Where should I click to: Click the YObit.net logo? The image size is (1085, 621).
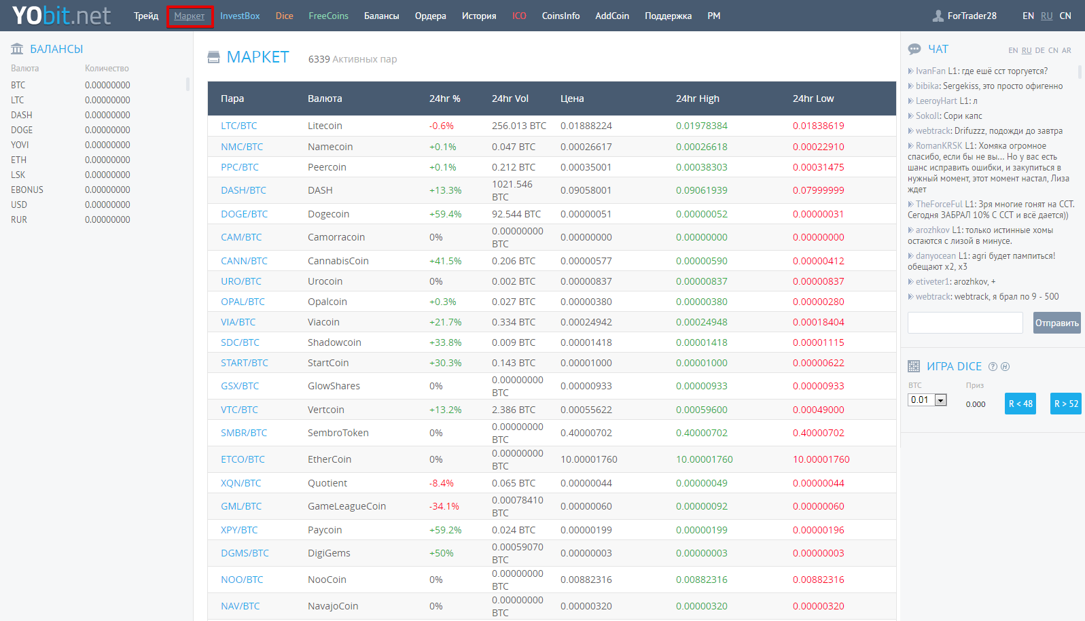tap(61, 16)
